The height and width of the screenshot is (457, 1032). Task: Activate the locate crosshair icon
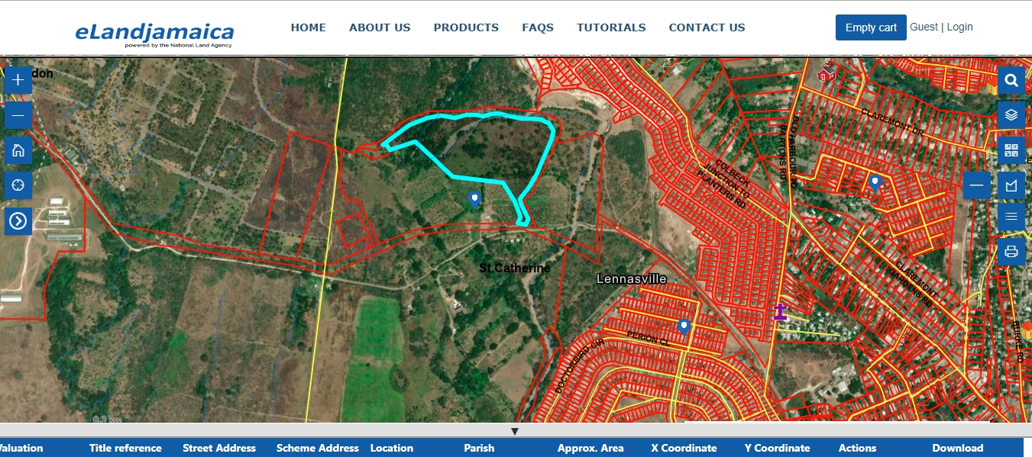pos(18,185)
